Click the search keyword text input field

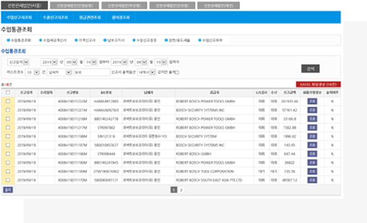click(x=92, y=72)
